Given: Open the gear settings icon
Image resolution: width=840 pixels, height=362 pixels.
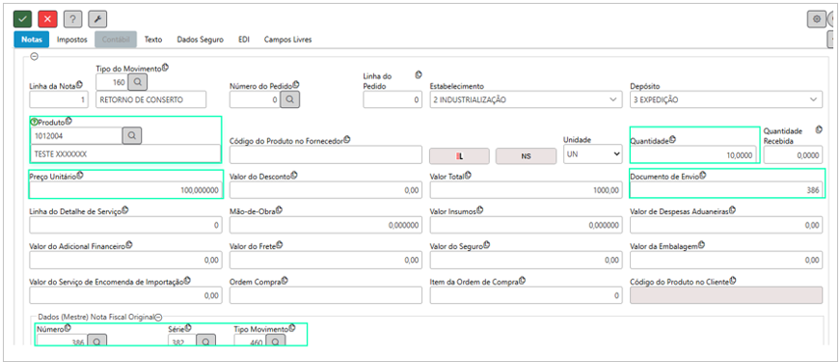Looking at the screenshot, I should 817,18.
